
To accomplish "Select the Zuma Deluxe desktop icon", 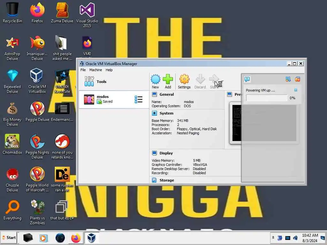I will [62, 12].
